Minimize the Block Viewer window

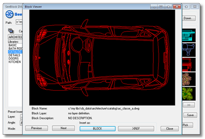pos(154,7)
